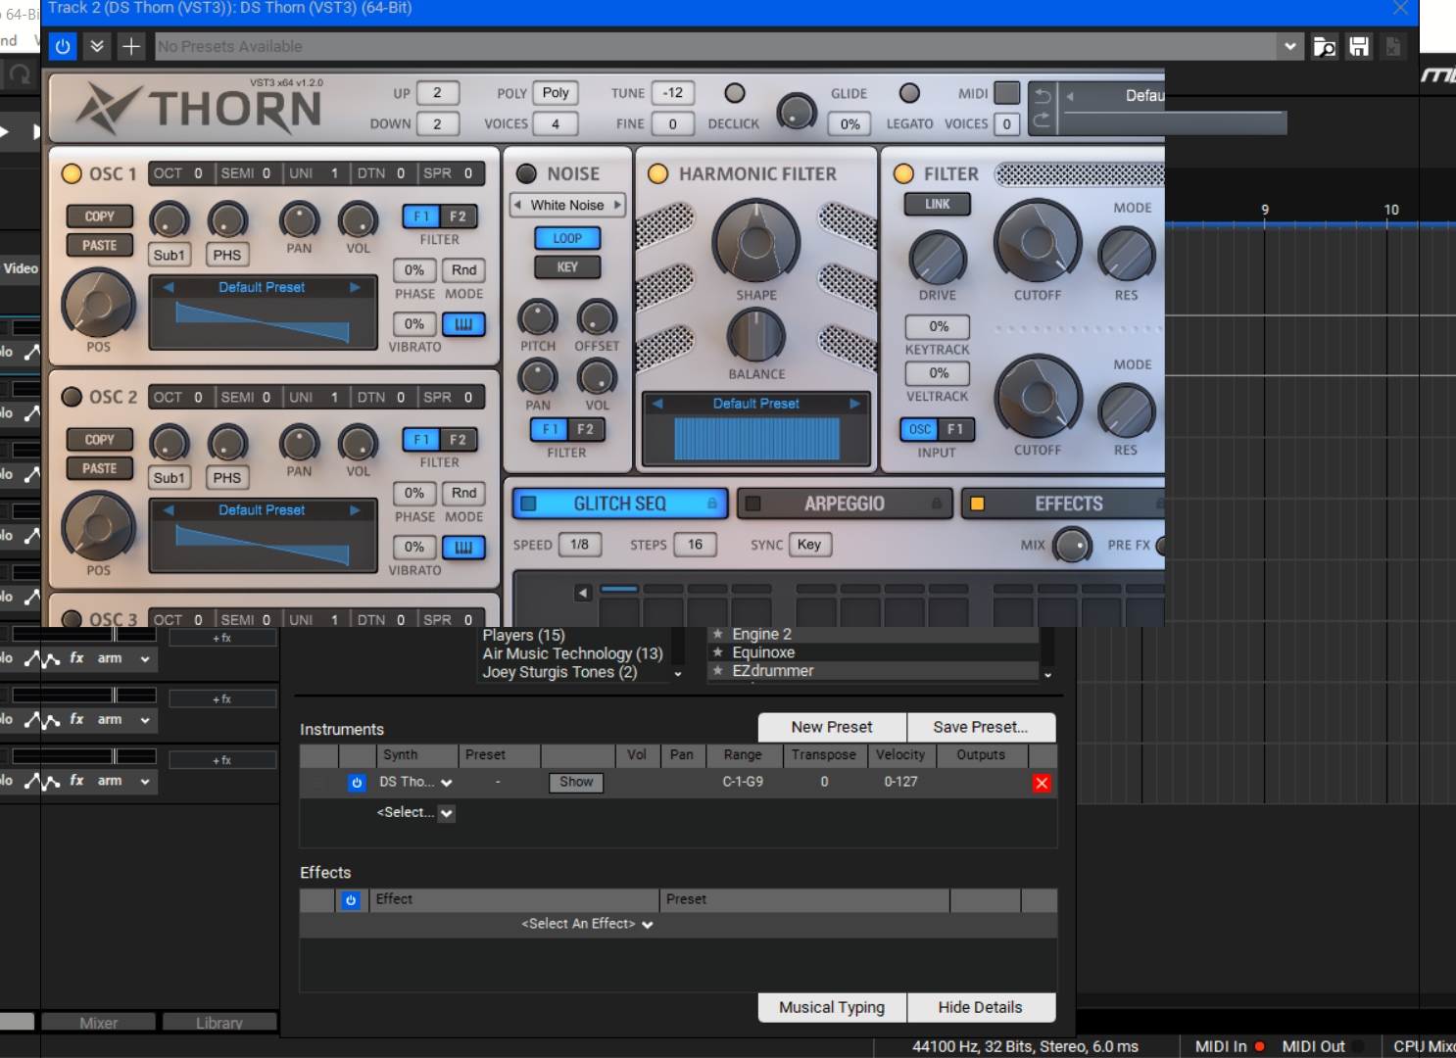The height and width of the screenshot is (1058, 1456).
Task: Switch to the Arpeggio tab
Action: pos(845,504)
